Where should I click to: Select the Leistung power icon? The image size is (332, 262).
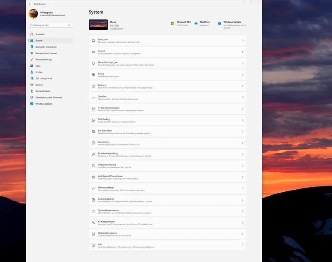tap(93, 86)
